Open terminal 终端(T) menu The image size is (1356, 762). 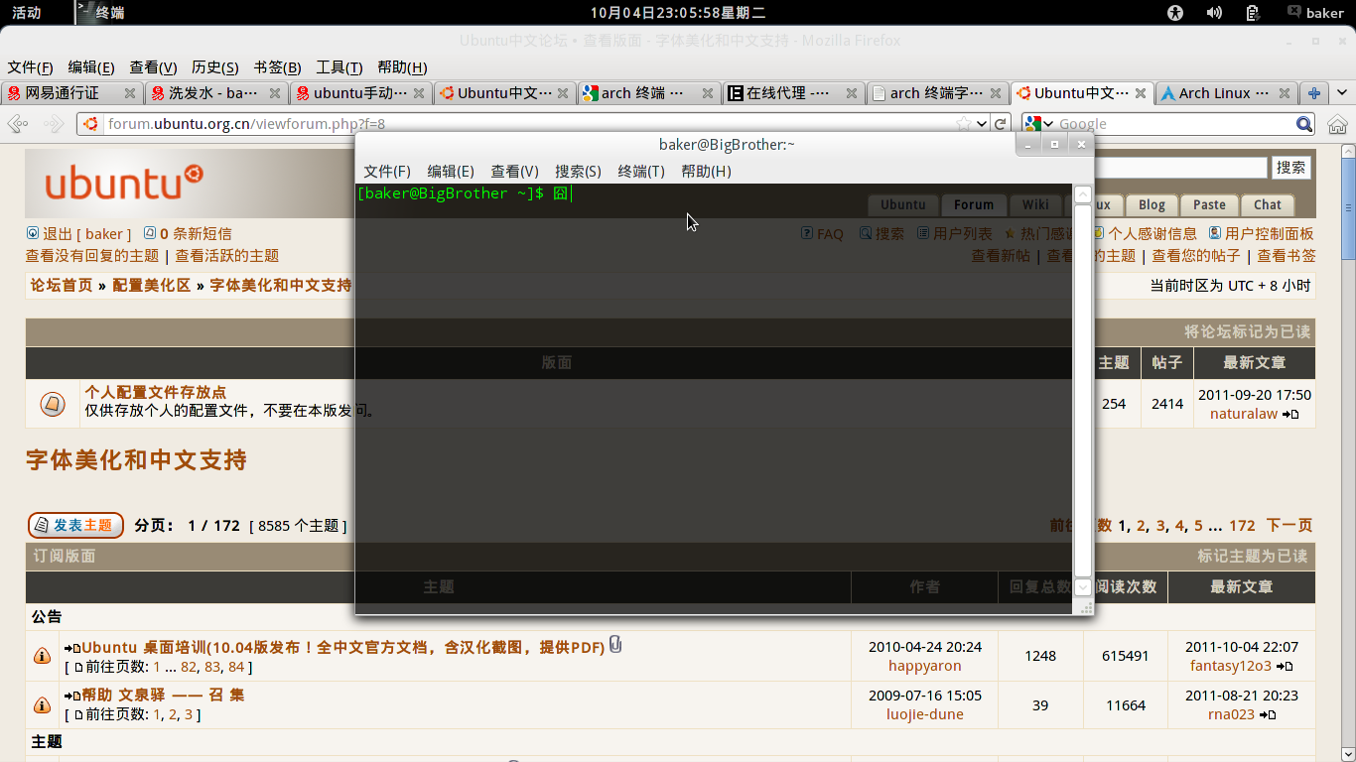click(x=641, y=171)
